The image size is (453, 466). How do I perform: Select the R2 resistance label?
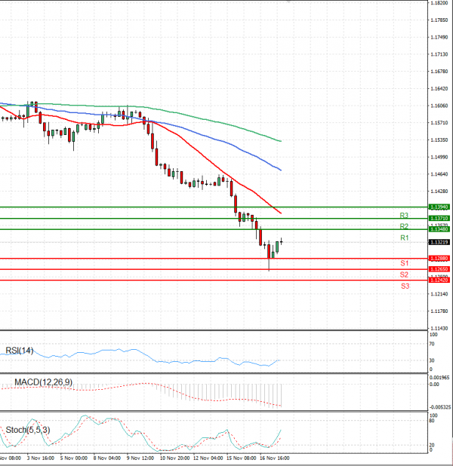click(x=405, y=226)
